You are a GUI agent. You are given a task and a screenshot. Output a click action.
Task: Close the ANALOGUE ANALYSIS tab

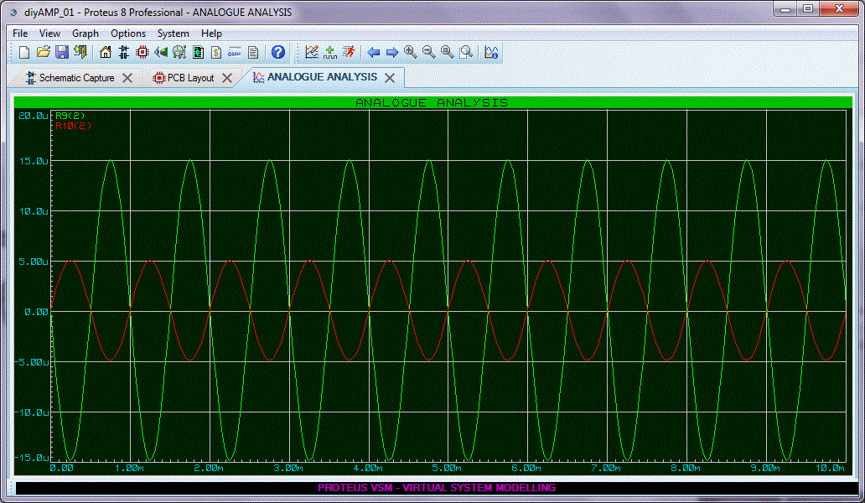click(x=390, y=77)
